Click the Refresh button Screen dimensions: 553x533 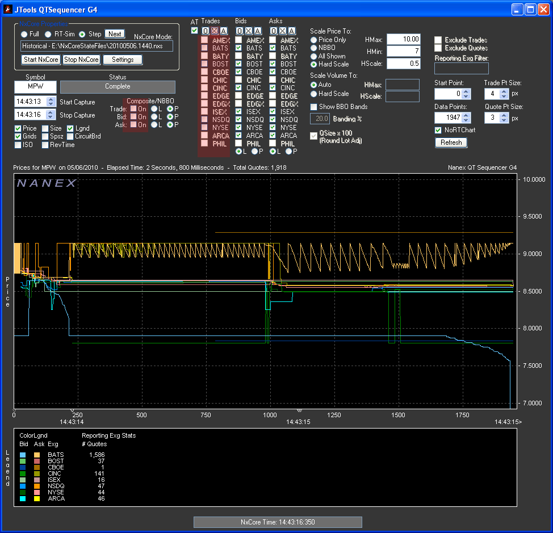[451, 142]
